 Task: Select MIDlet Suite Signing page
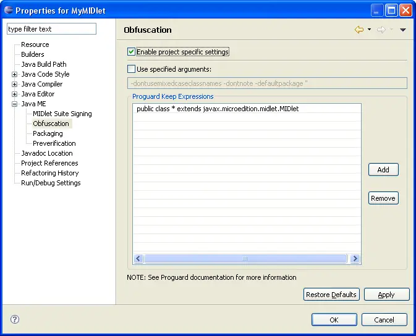click(62, 114)
